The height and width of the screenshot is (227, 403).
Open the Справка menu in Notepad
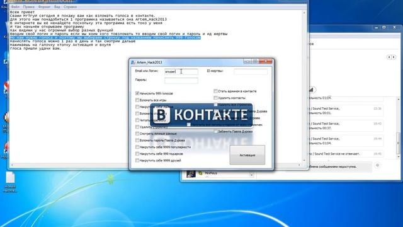[70, 7]
